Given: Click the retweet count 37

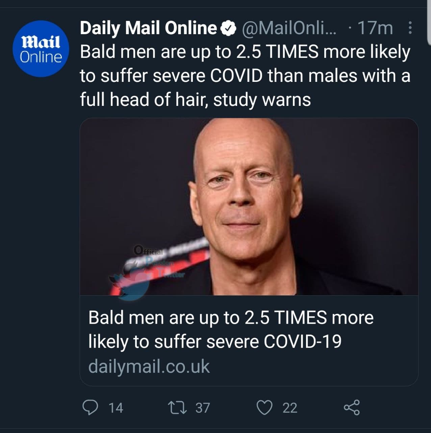Looking at the screenshot, I should click(x=203, y=408).
